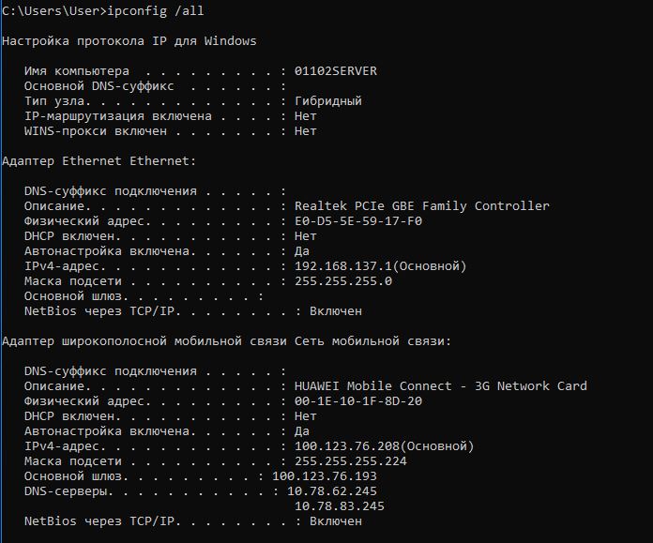Click the ipconfig /all command text
653x543 pixels.
tap(156, 11)
